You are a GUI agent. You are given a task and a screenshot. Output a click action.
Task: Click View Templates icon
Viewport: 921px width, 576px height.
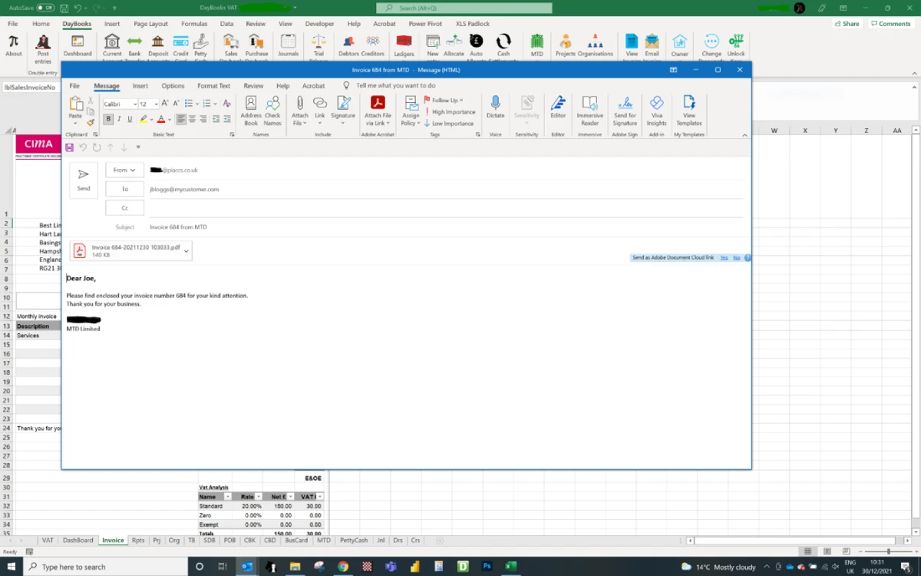(688, 110)
